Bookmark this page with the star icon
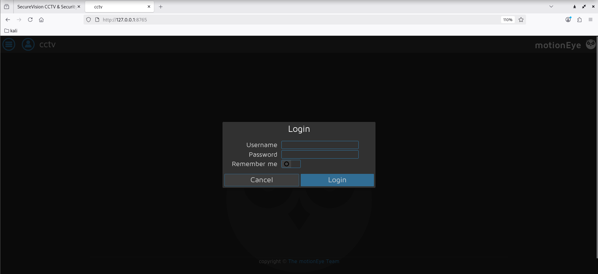This screenshot has width=598, height=274. tap(521, 20)
